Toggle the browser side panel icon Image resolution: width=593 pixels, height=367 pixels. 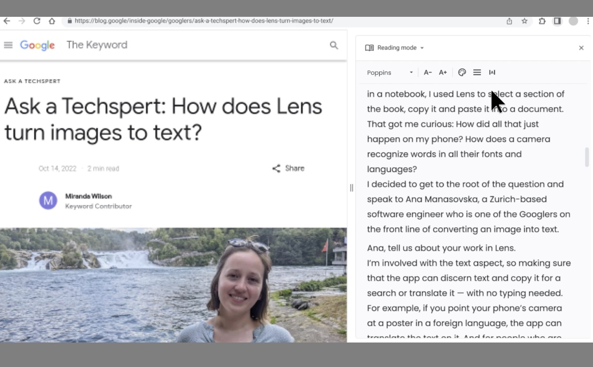click(557, 21)
